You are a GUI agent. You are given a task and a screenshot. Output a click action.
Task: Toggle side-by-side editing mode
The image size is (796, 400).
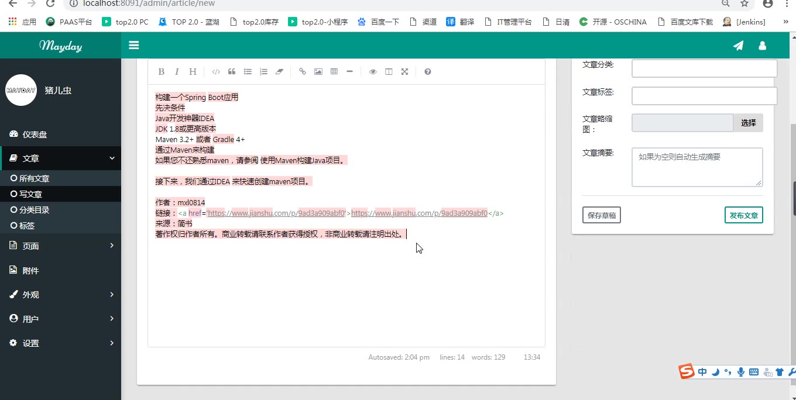coord(389,72)
